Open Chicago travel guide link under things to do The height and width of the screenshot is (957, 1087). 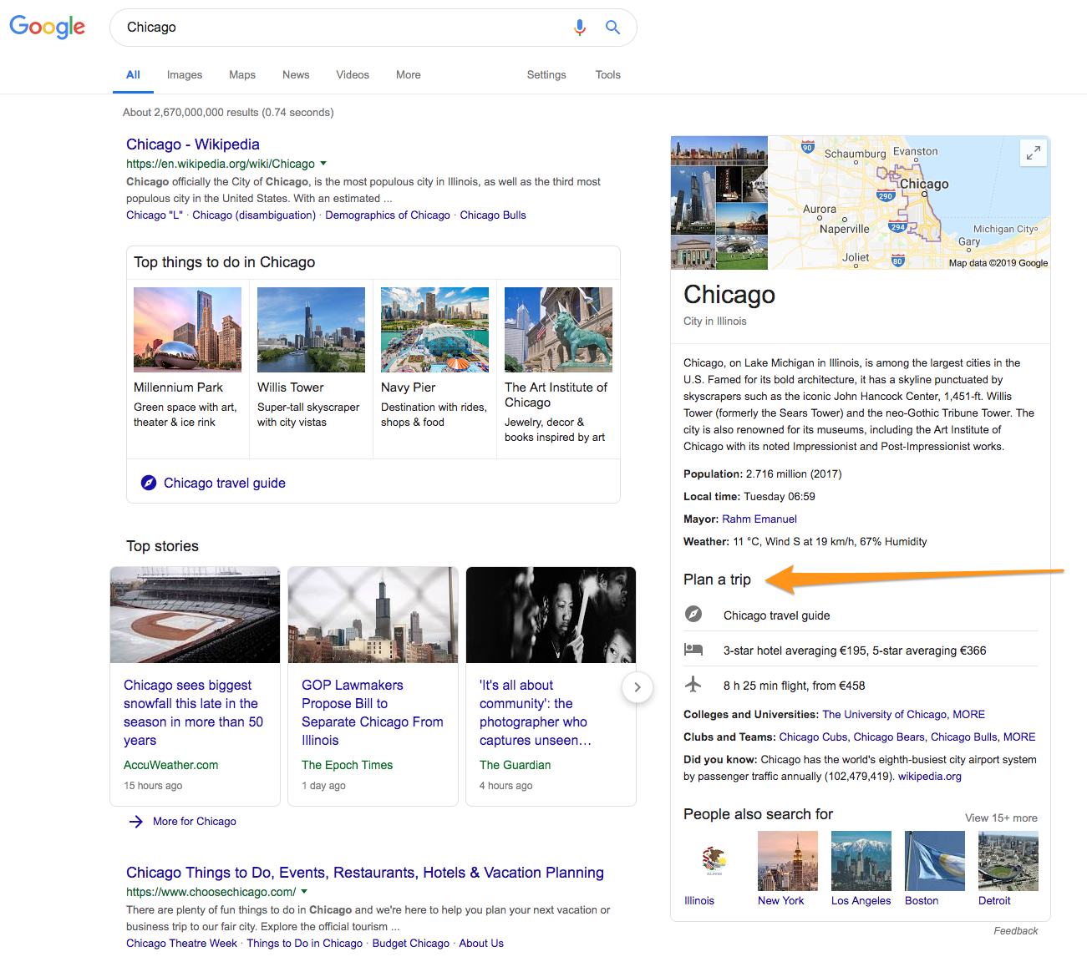pos(225,483)
